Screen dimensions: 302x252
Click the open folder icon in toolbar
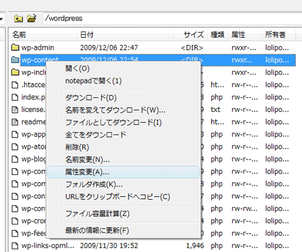click(32, 18)
